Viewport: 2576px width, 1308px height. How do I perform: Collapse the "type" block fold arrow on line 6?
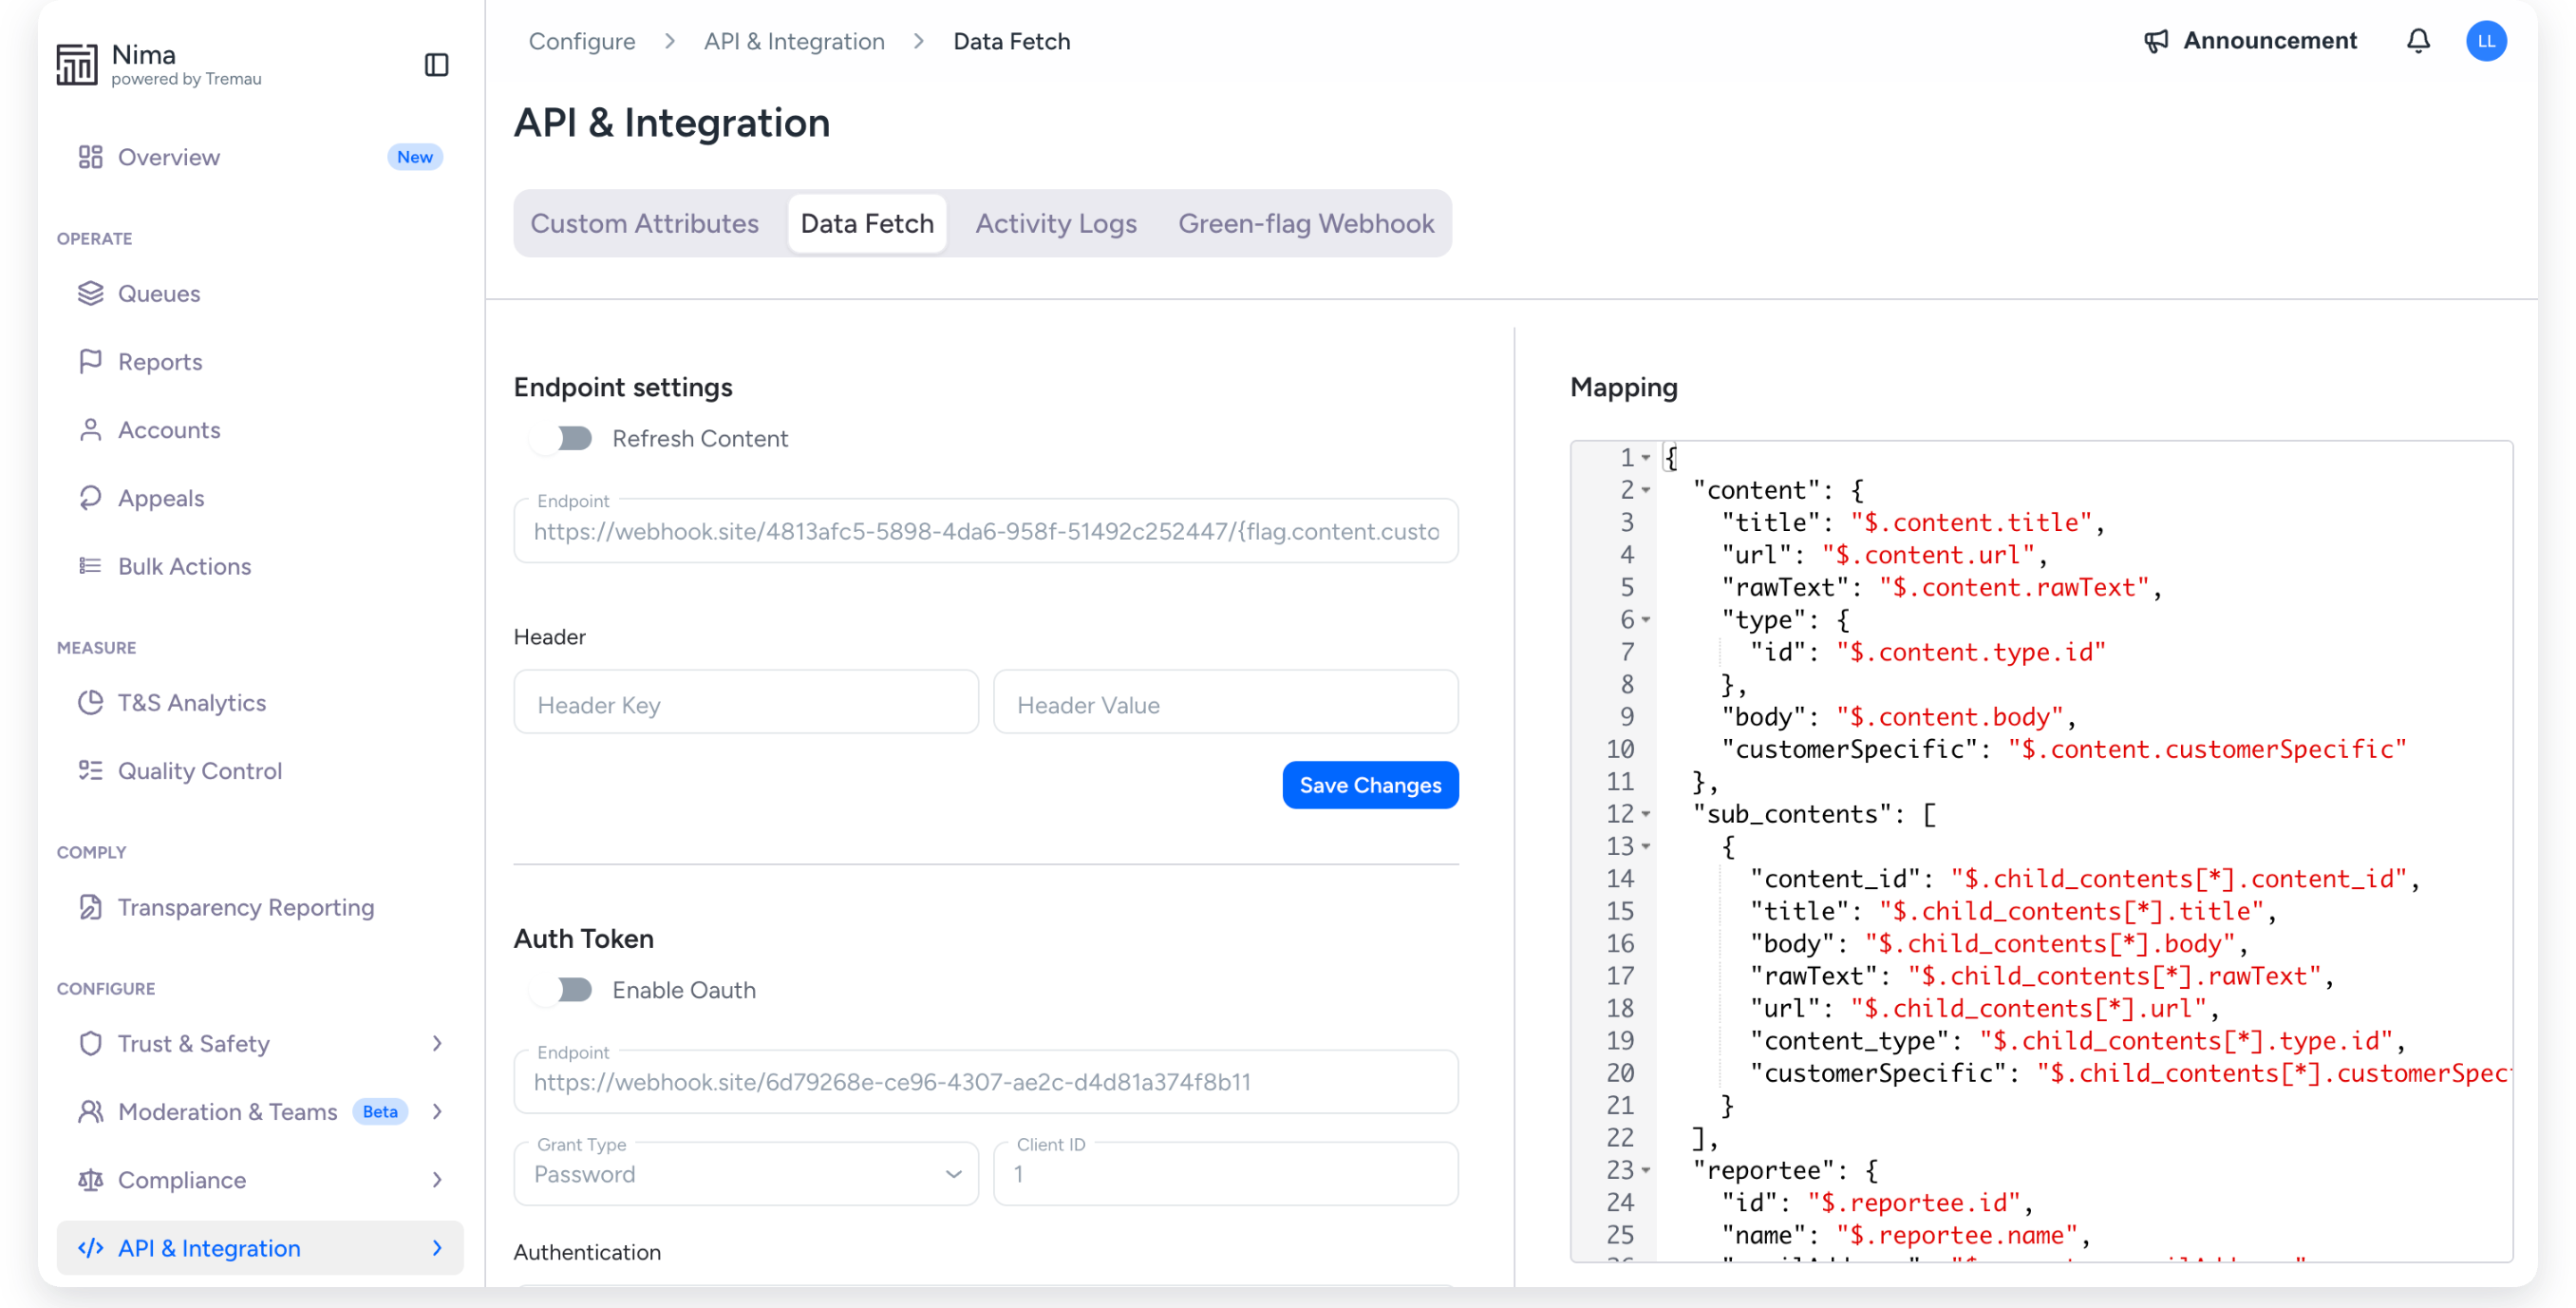(1645, 619)
